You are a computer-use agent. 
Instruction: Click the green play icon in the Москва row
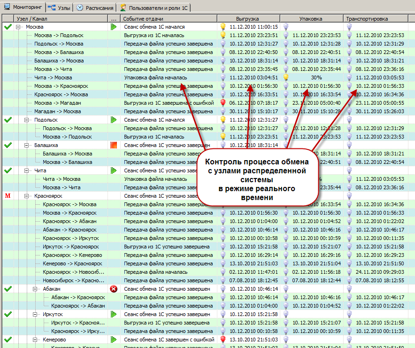[113, 27]
